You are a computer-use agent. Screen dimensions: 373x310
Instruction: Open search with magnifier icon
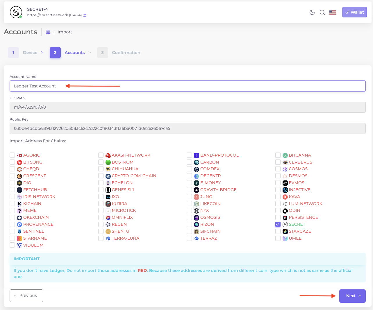coord(322,12)
